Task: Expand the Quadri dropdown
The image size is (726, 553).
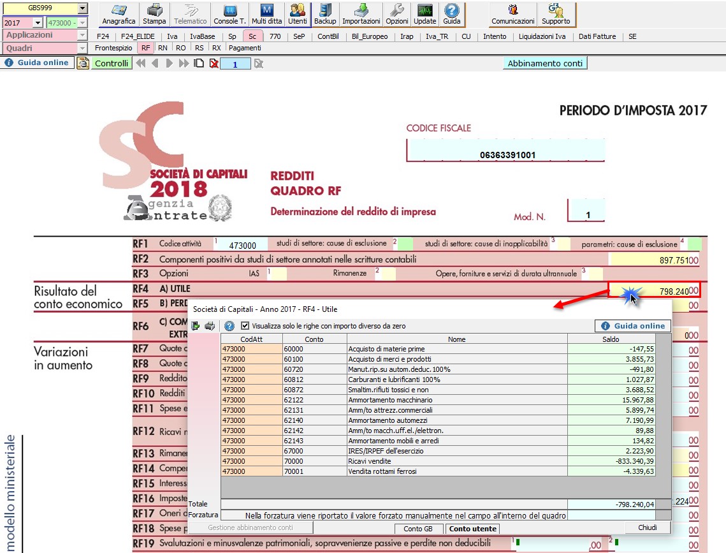Action: click(82, 48)
